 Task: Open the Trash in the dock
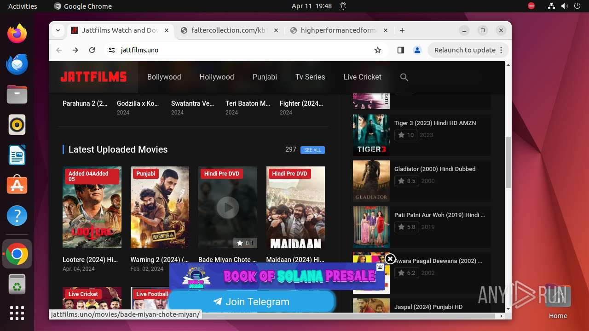tap(17, 284)
